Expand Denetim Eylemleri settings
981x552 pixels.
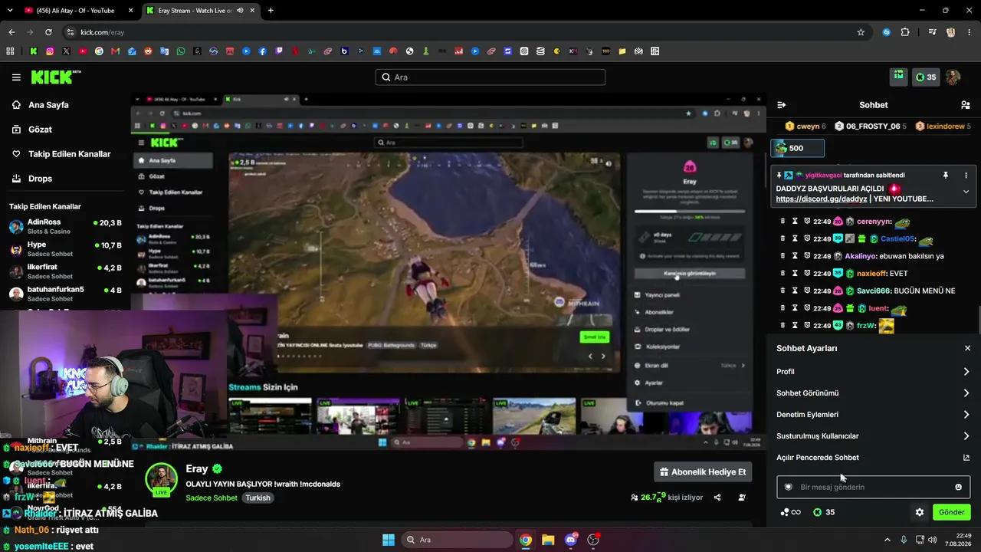click(874, 415)
